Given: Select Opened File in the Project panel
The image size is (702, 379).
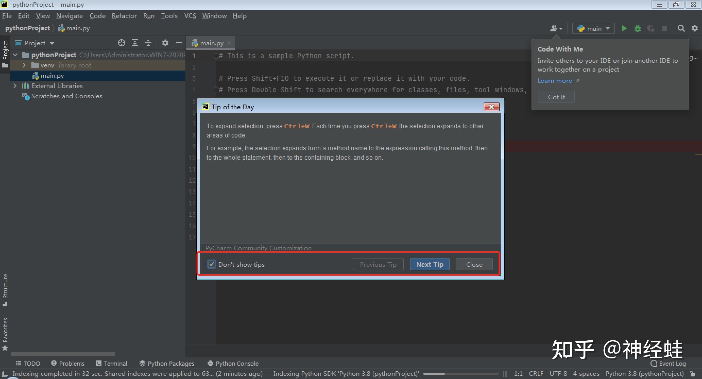Looking at the screenshot, I should [121, 43].
